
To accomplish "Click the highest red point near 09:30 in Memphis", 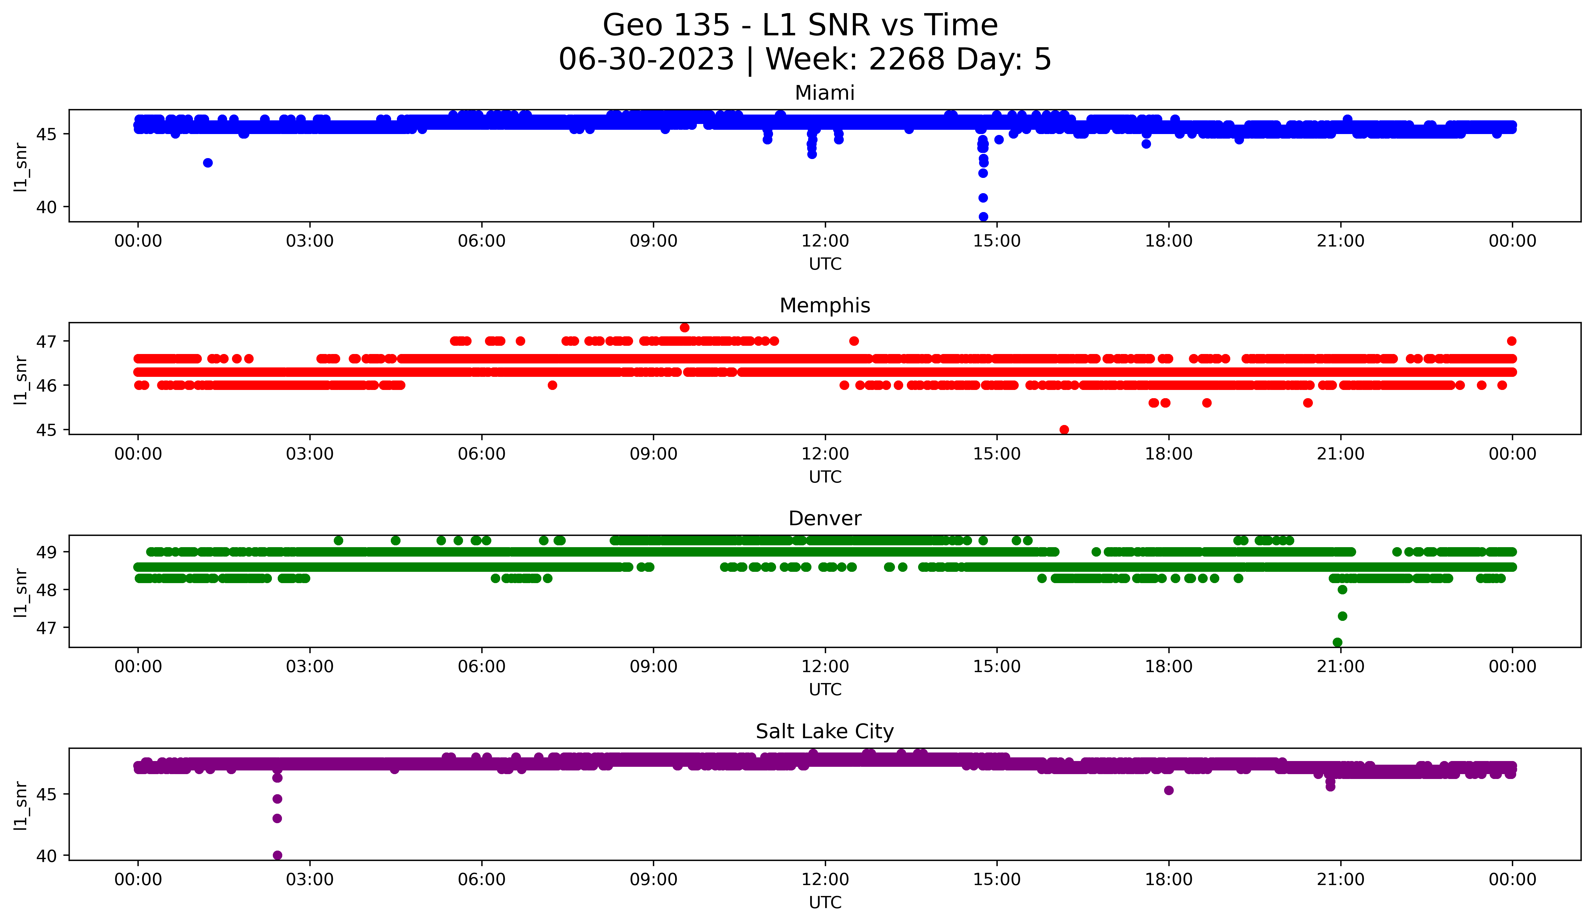I will (x=685, y=328).
